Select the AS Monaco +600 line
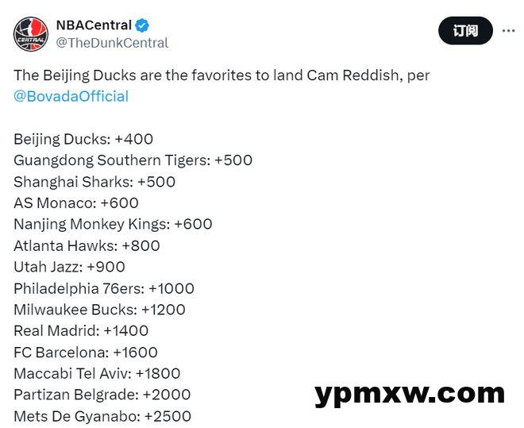 [76, 203]
